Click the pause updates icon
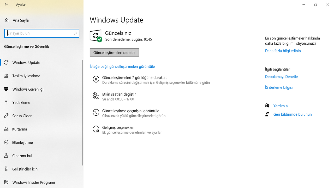The width and height of the screenshot is (334, 188). tap(96, 79)
